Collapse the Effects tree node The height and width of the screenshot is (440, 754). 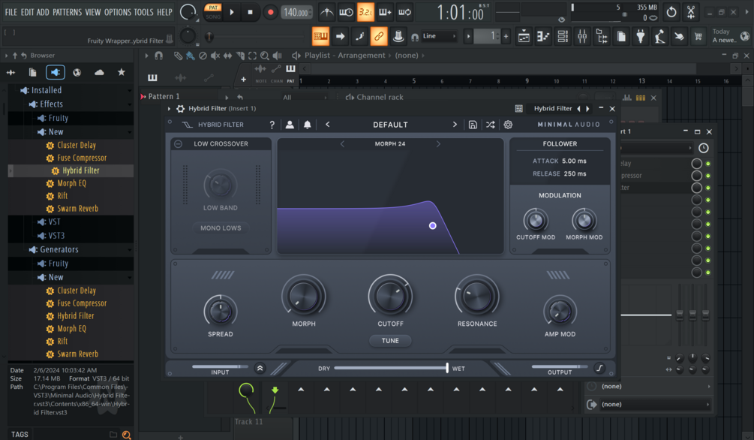click(51, 104)
